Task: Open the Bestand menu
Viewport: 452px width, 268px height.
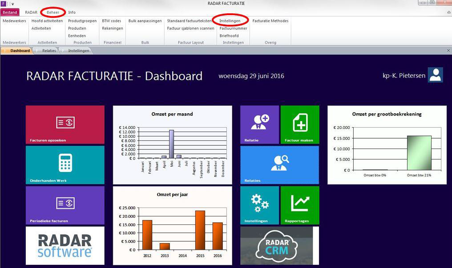Action: point(10,12)
